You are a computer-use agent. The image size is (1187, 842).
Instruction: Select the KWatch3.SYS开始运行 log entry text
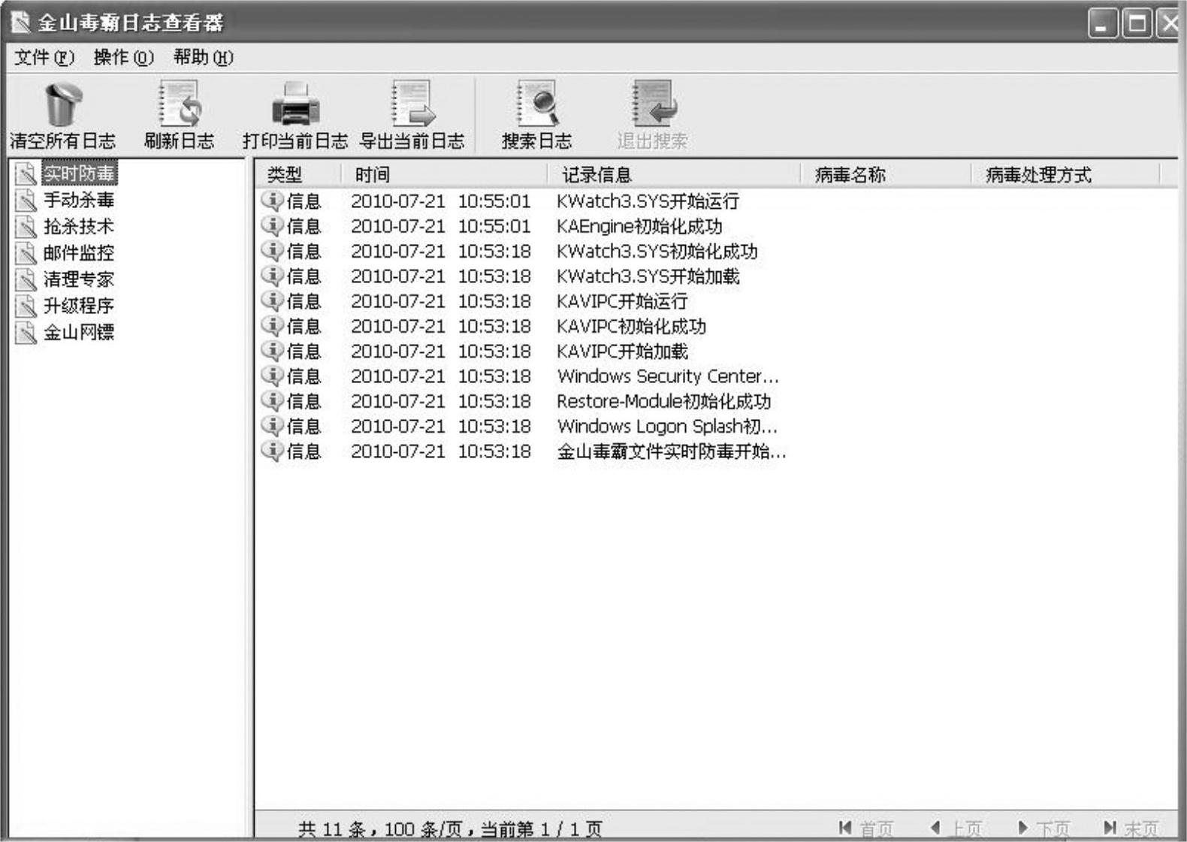coord(648,201)
